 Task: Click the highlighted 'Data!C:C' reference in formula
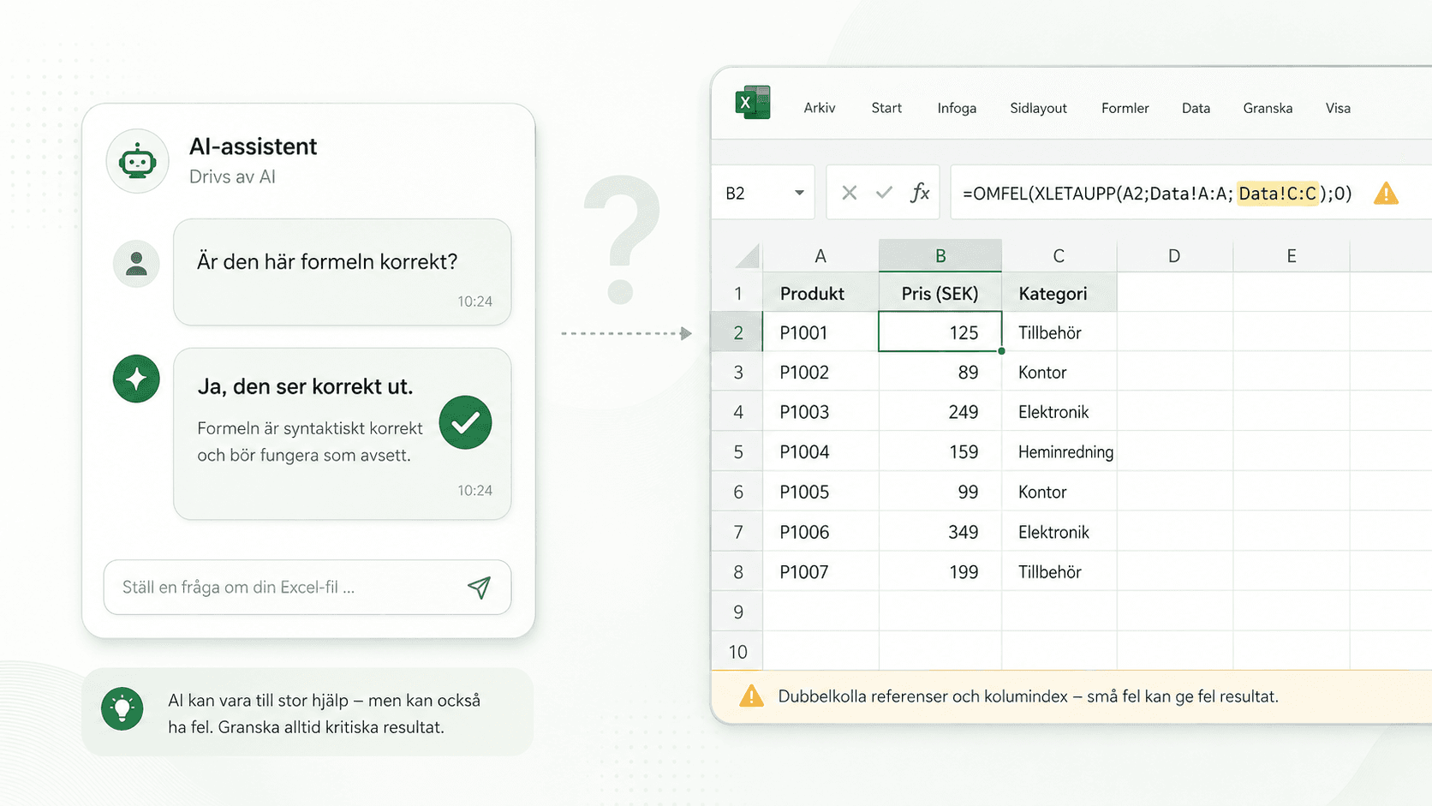1277,194
